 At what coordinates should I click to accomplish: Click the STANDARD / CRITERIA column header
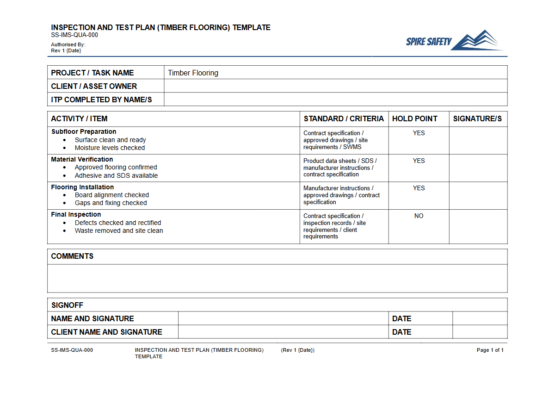(344, 119)
